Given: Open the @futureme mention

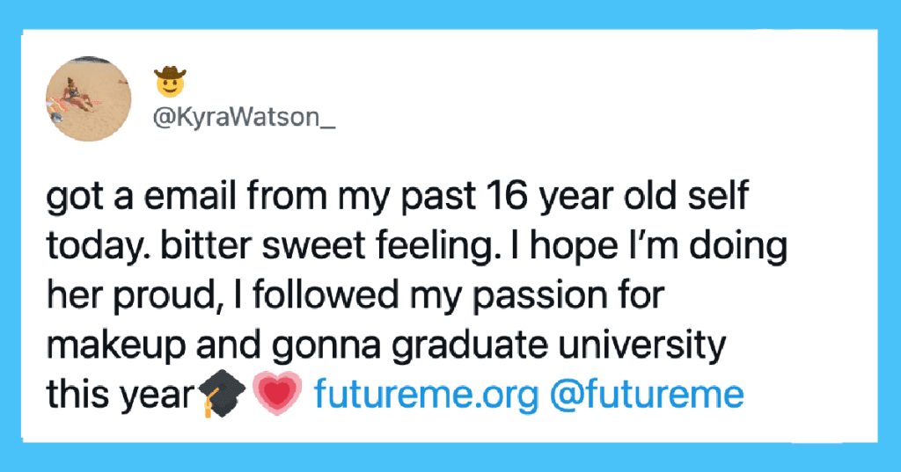Looking at the screenshot, I should tap(647, 394).
